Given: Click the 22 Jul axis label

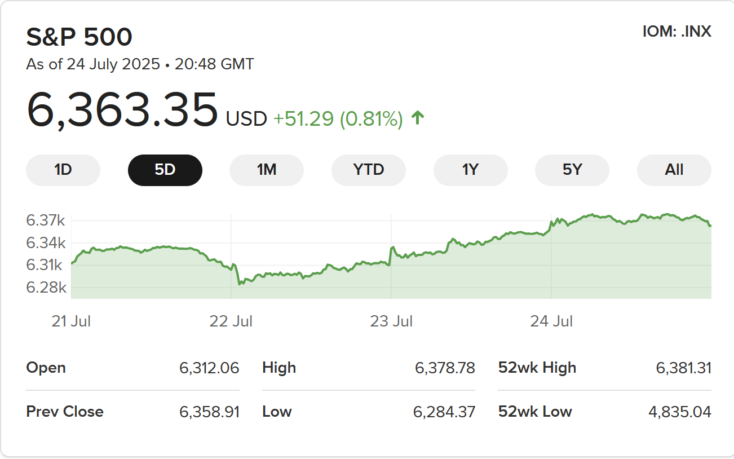Looking at the screenshot, I should (231, 321).
